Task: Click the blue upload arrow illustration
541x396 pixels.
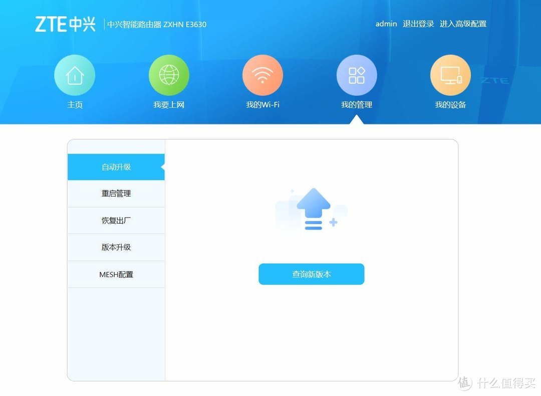Action: 313,206
